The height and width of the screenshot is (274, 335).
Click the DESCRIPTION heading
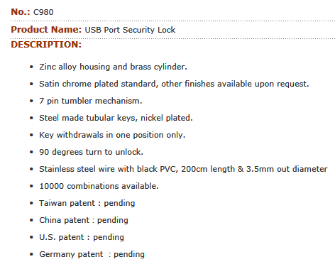pos(46,45)
